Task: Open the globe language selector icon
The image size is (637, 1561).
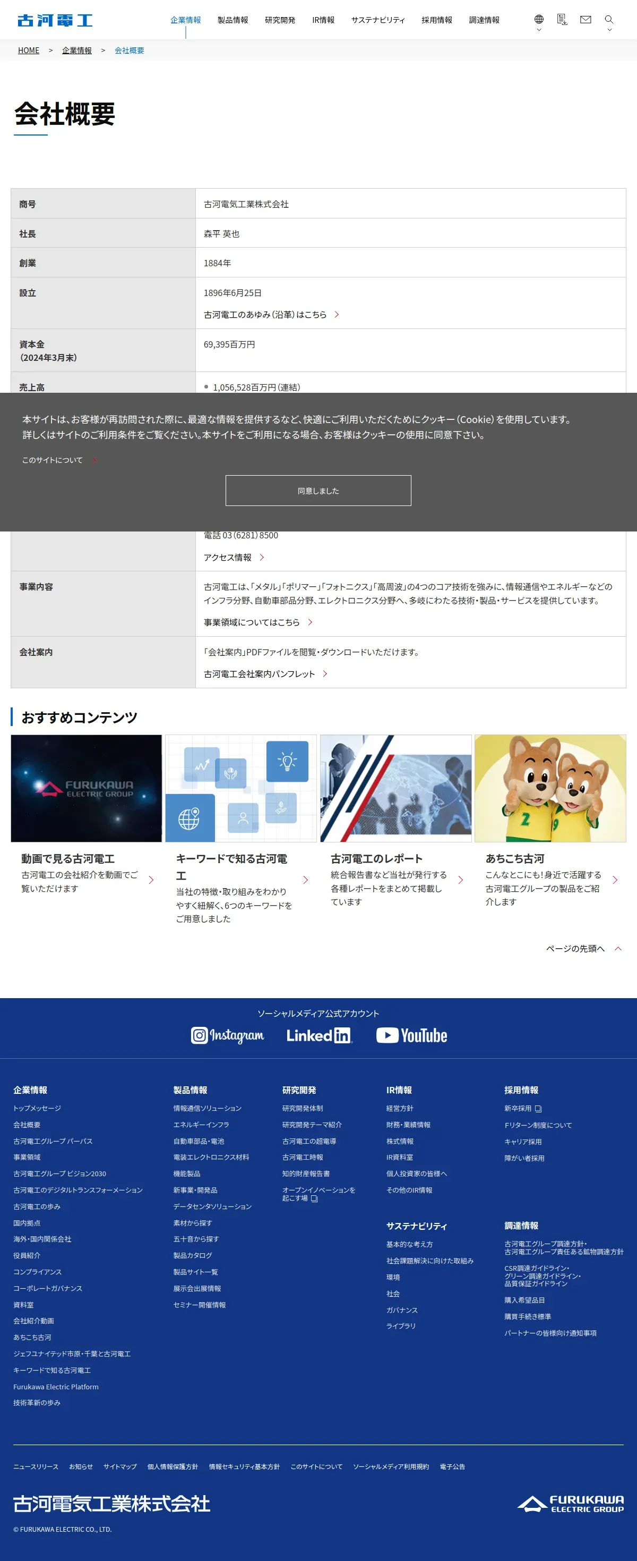Action: pyautogui.click(x=538, y=19)
